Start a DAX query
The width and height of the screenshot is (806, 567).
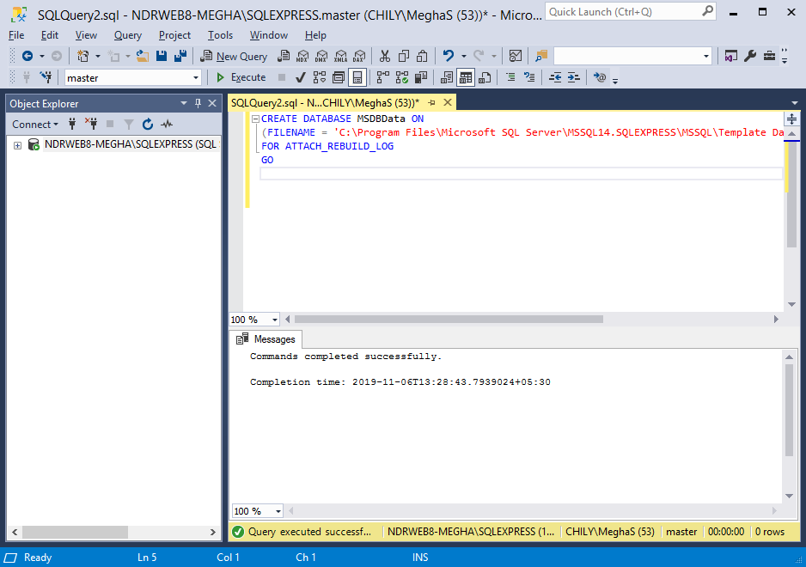pyautogui.click(x=359, y=56)
